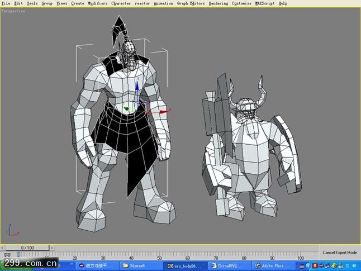Viewport: 361px width, 271px height.
Task: Open the MAXScript menu
Action: [x=265, y=3]
